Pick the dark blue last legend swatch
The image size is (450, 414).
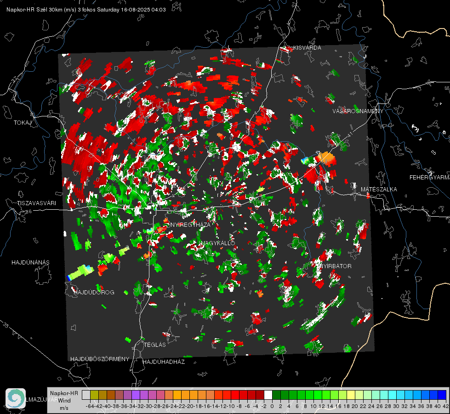(442, 395)
